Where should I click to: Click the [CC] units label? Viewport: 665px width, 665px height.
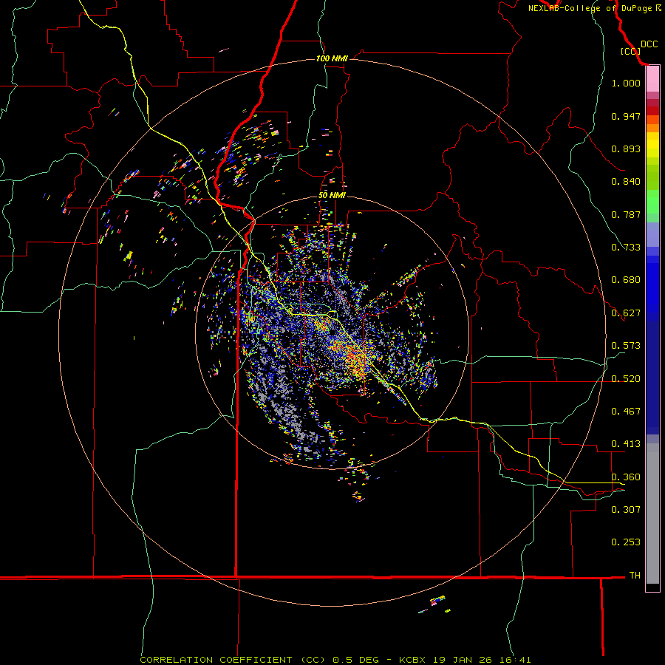[630, 51]
